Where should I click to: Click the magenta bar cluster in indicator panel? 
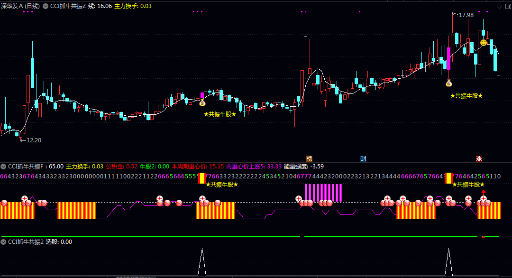[323, 193]
